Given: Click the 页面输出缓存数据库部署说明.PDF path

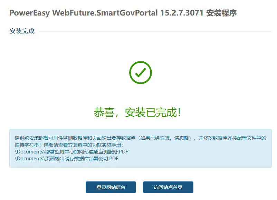Looking at the screenshot, I should coord(66,159).
